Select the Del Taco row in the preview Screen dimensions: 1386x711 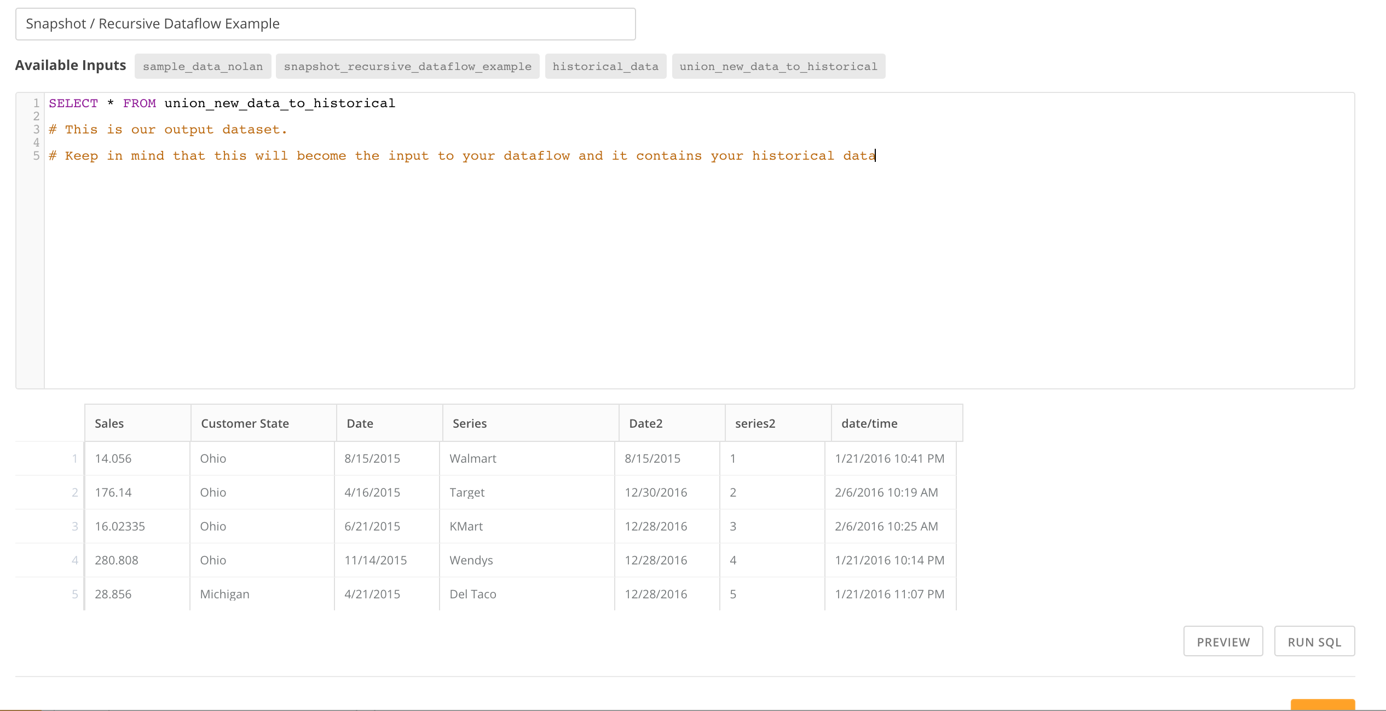click(472, 594)
